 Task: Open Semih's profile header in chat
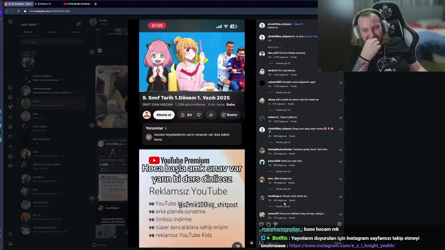click(99, 22)
